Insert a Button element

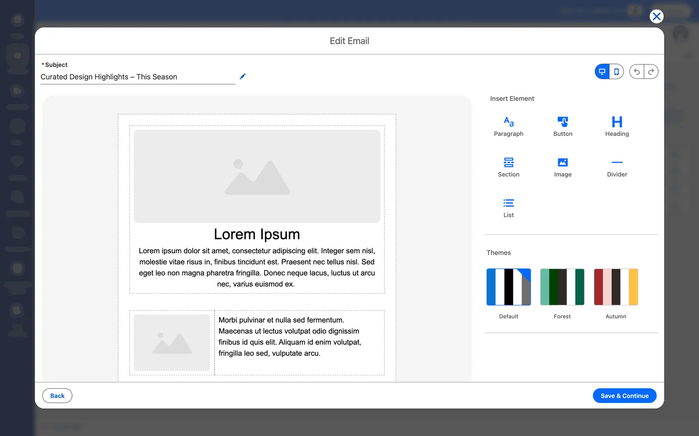pos(562,126)
